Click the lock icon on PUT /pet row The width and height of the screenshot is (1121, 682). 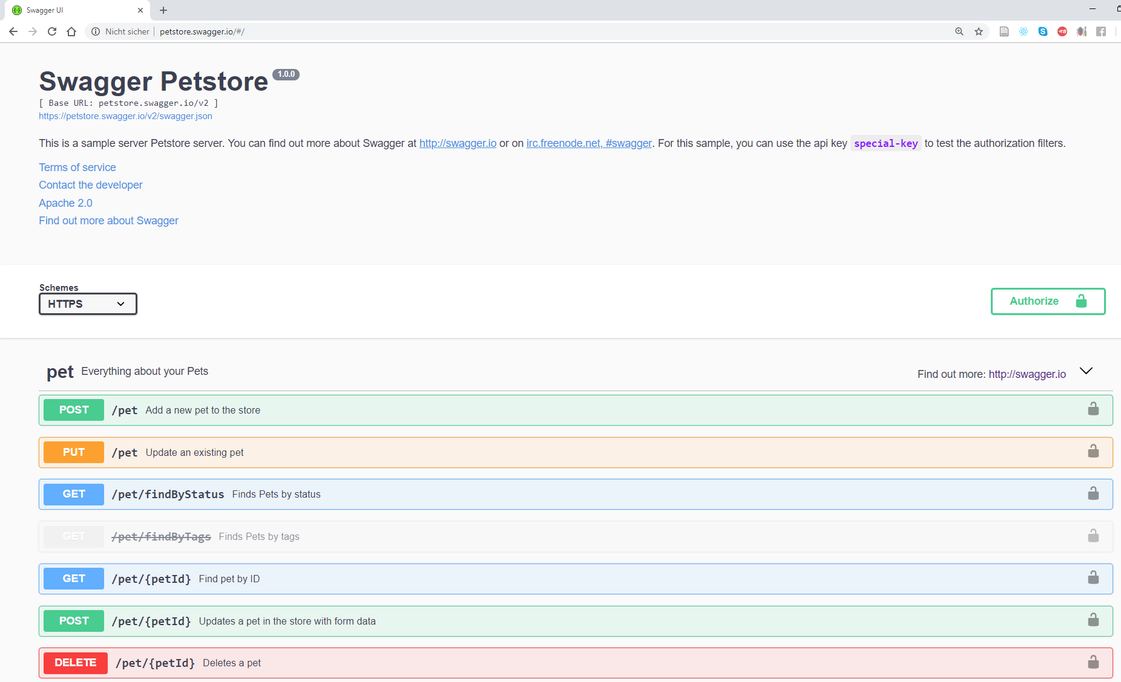(1093, 452)
